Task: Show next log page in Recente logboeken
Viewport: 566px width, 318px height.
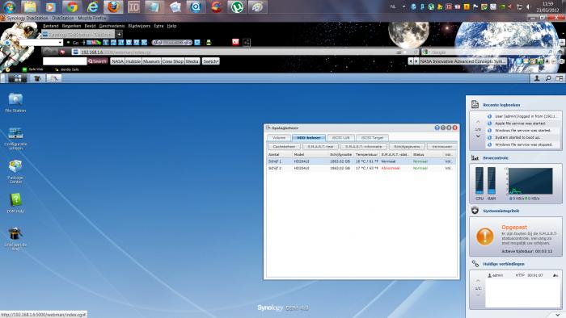Action: tap(478, 136)
